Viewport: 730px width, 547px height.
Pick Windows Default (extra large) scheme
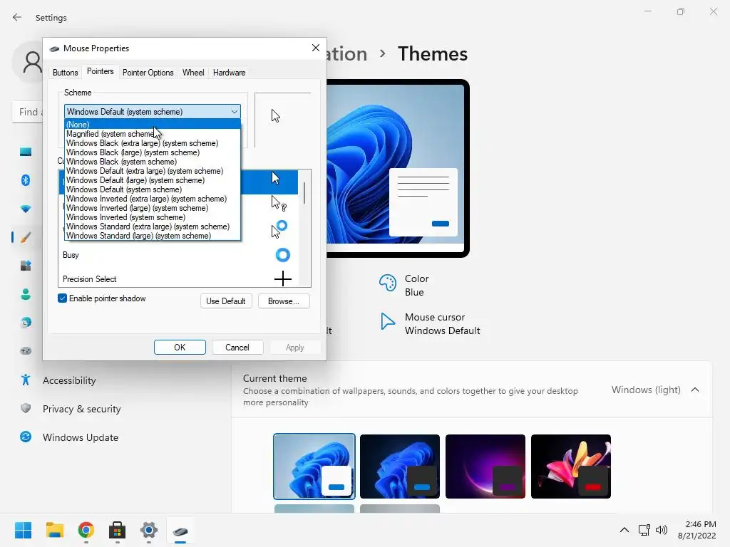153,171
